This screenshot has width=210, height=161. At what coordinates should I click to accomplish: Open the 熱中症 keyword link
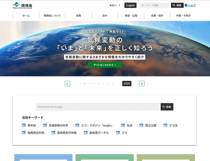pyautogui.click(x=32, y=125)
